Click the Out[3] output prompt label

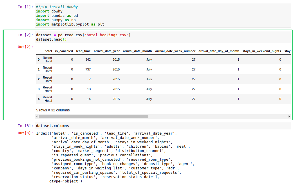(x=25, y=133)
